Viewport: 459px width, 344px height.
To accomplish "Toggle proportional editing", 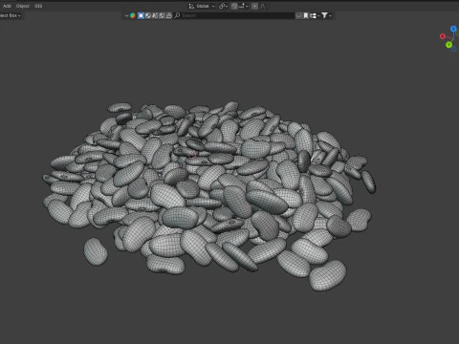I will 254,6.
